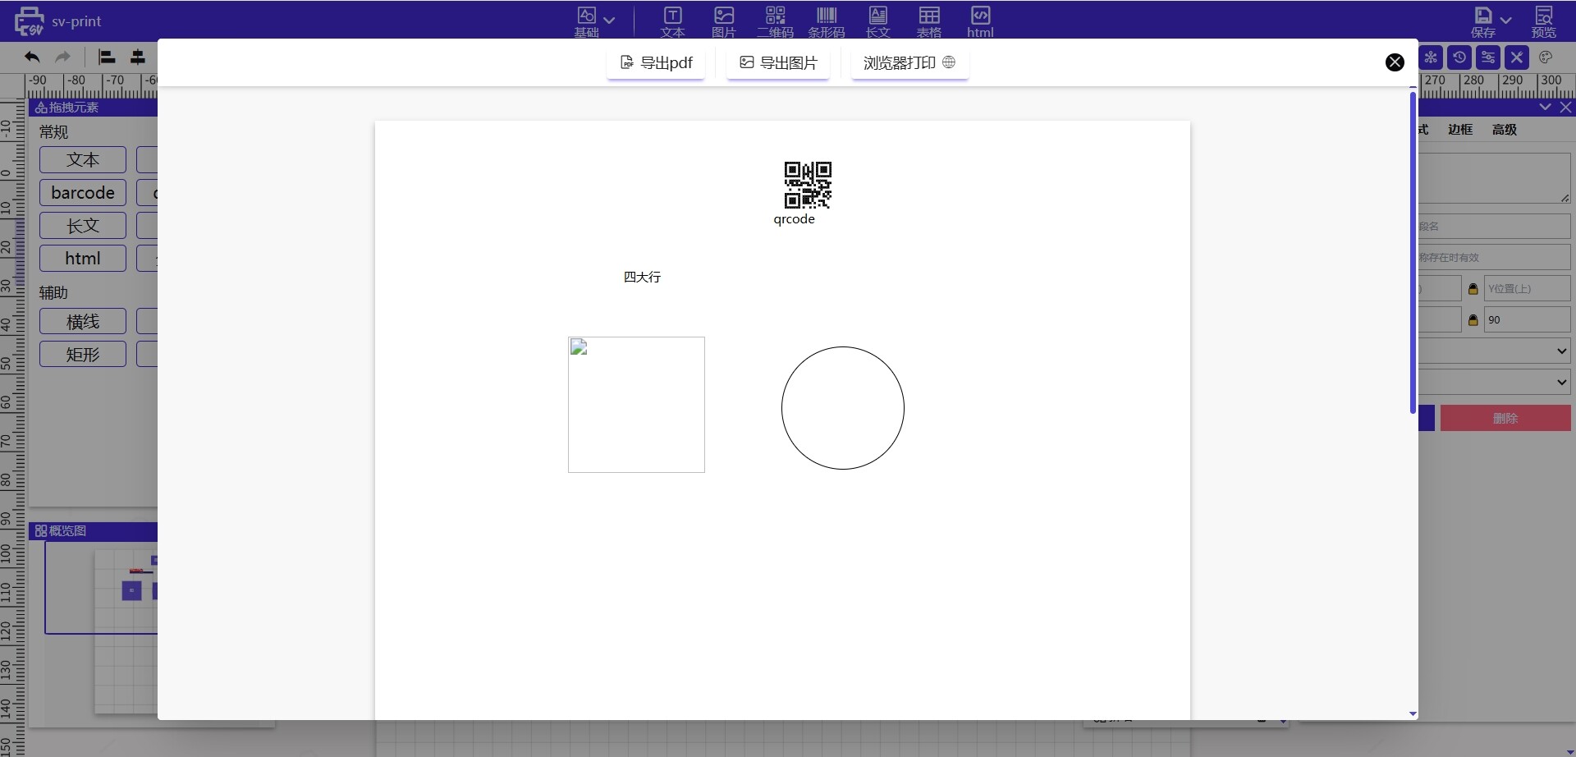Screen dimensions: 1576x757
Task: Expand the 基础 toolbar dropdown arrow
Action: [609, 21]
